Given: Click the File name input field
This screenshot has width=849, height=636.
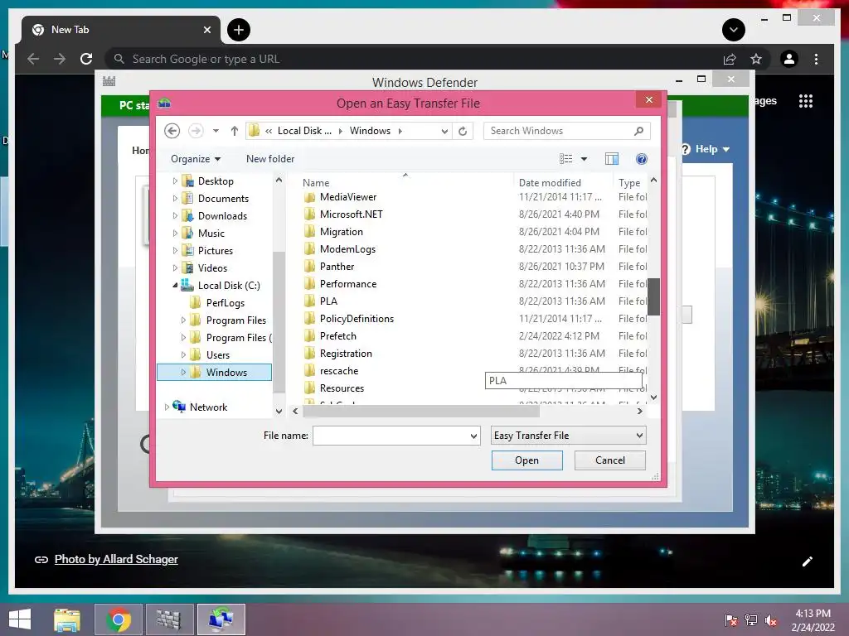Looking at the screenshot, I should pos(396,436).
